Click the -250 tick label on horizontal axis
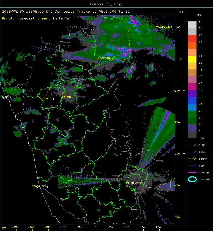 [15, 227]
